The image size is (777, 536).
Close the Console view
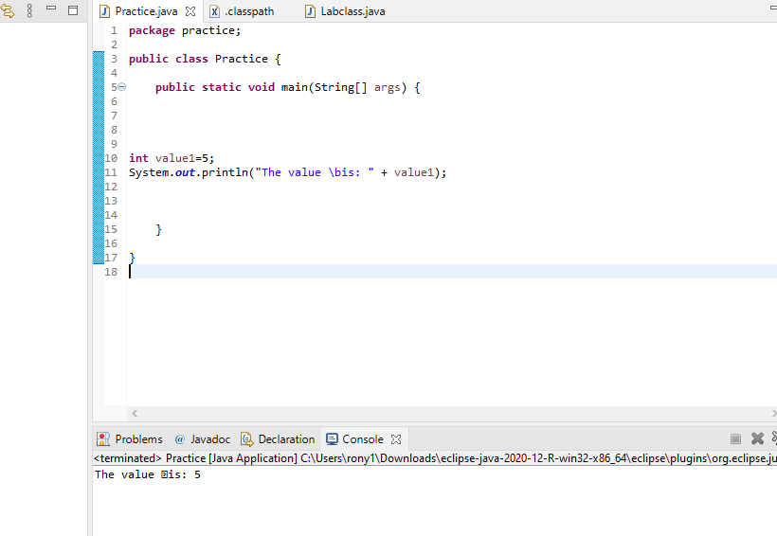click(x=396, y=439)
